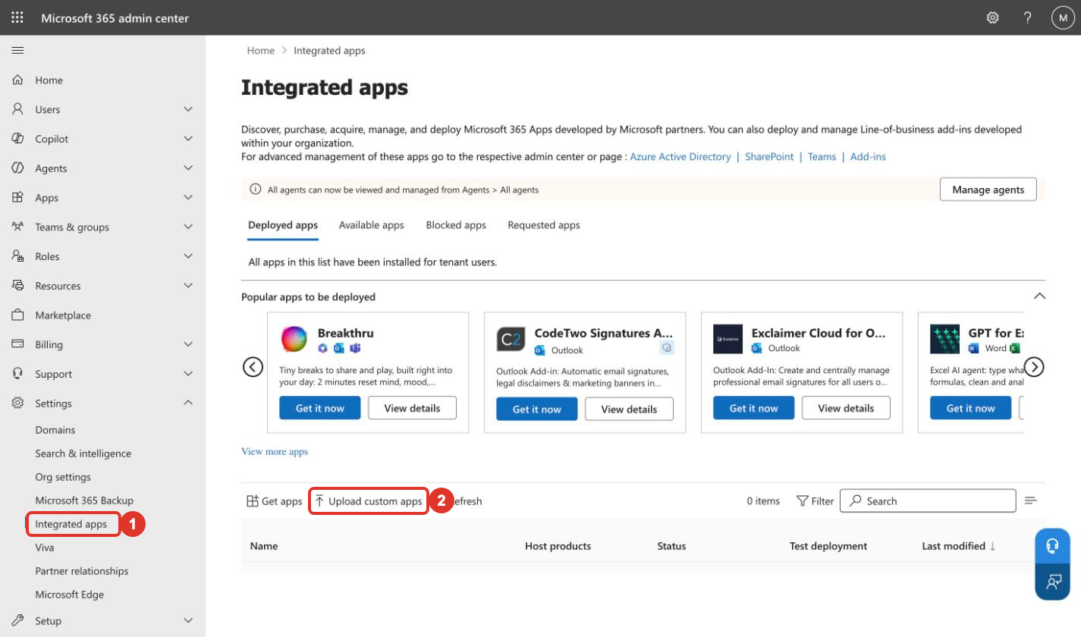Open Domains under Settings
The height and width of the screenshot is (637, 1081).
point(55,430)
